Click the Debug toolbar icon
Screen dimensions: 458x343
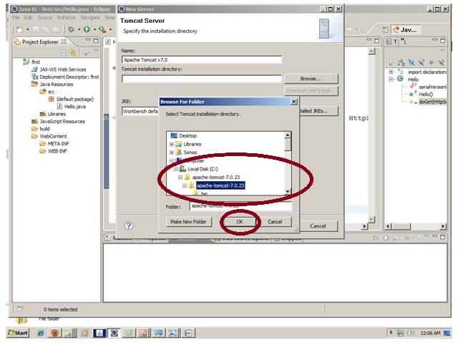point(72,29)
